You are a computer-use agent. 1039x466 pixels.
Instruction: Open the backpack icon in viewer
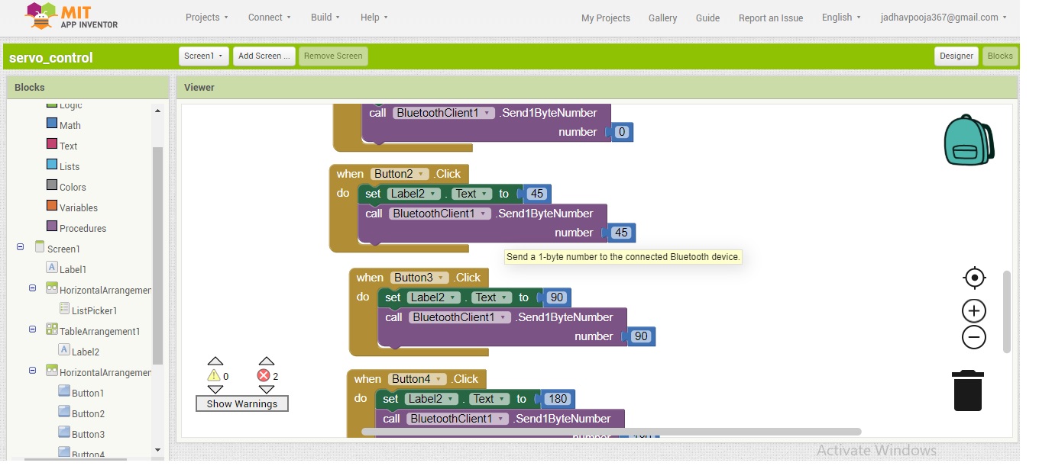[969, 140]
